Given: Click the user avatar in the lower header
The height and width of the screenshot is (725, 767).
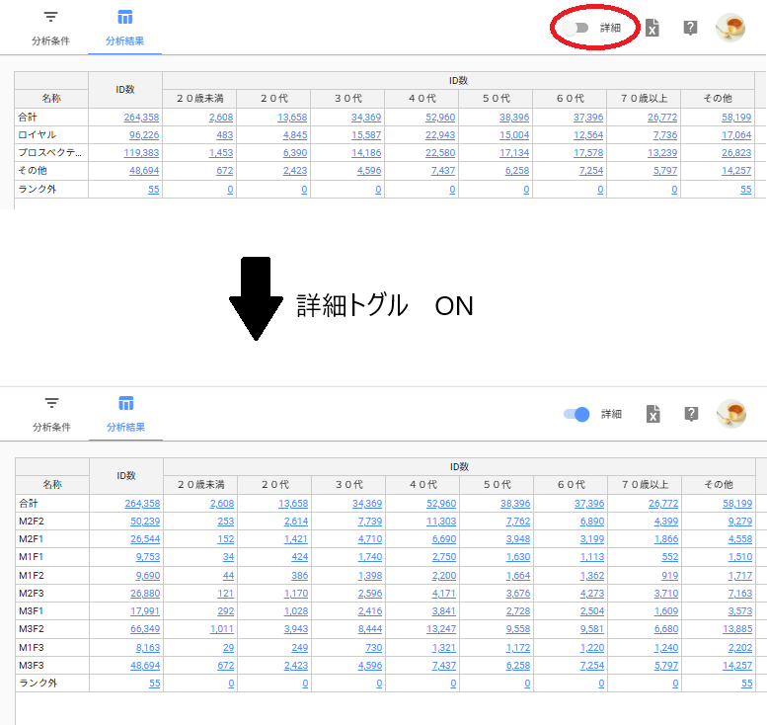Looking at the screenshot, I should pyautogui.click(x=730, y=414).
